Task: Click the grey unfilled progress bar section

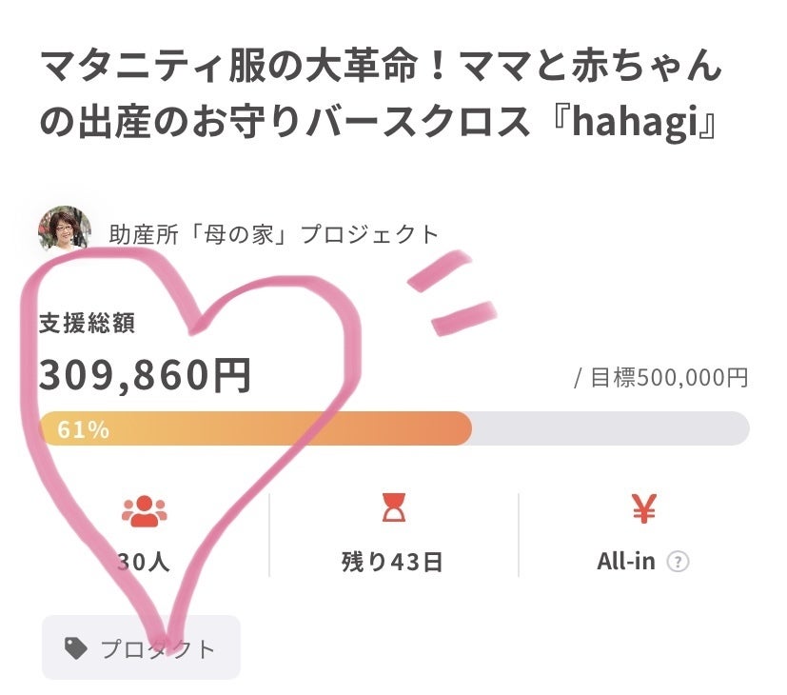Action: pos(609,428)
